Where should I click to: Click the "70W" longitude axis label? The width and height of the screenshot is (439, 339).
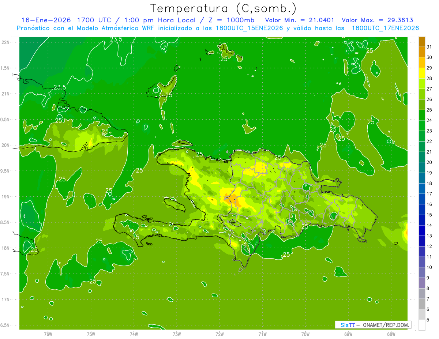pyautogui.click(x=305, y=334)
